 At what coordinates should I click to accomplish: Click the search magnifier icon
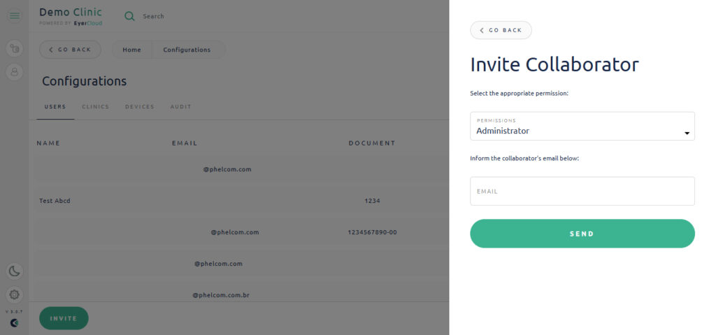129,17
